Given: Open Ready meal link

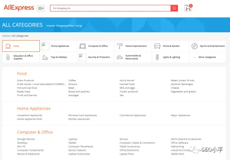Looking at the screenshot, I should point(23,92).
